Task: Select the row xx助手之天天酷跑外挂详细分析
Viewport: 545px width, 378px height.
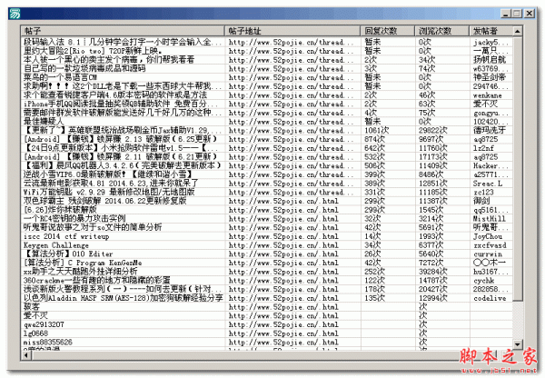Action: [266, 272]
